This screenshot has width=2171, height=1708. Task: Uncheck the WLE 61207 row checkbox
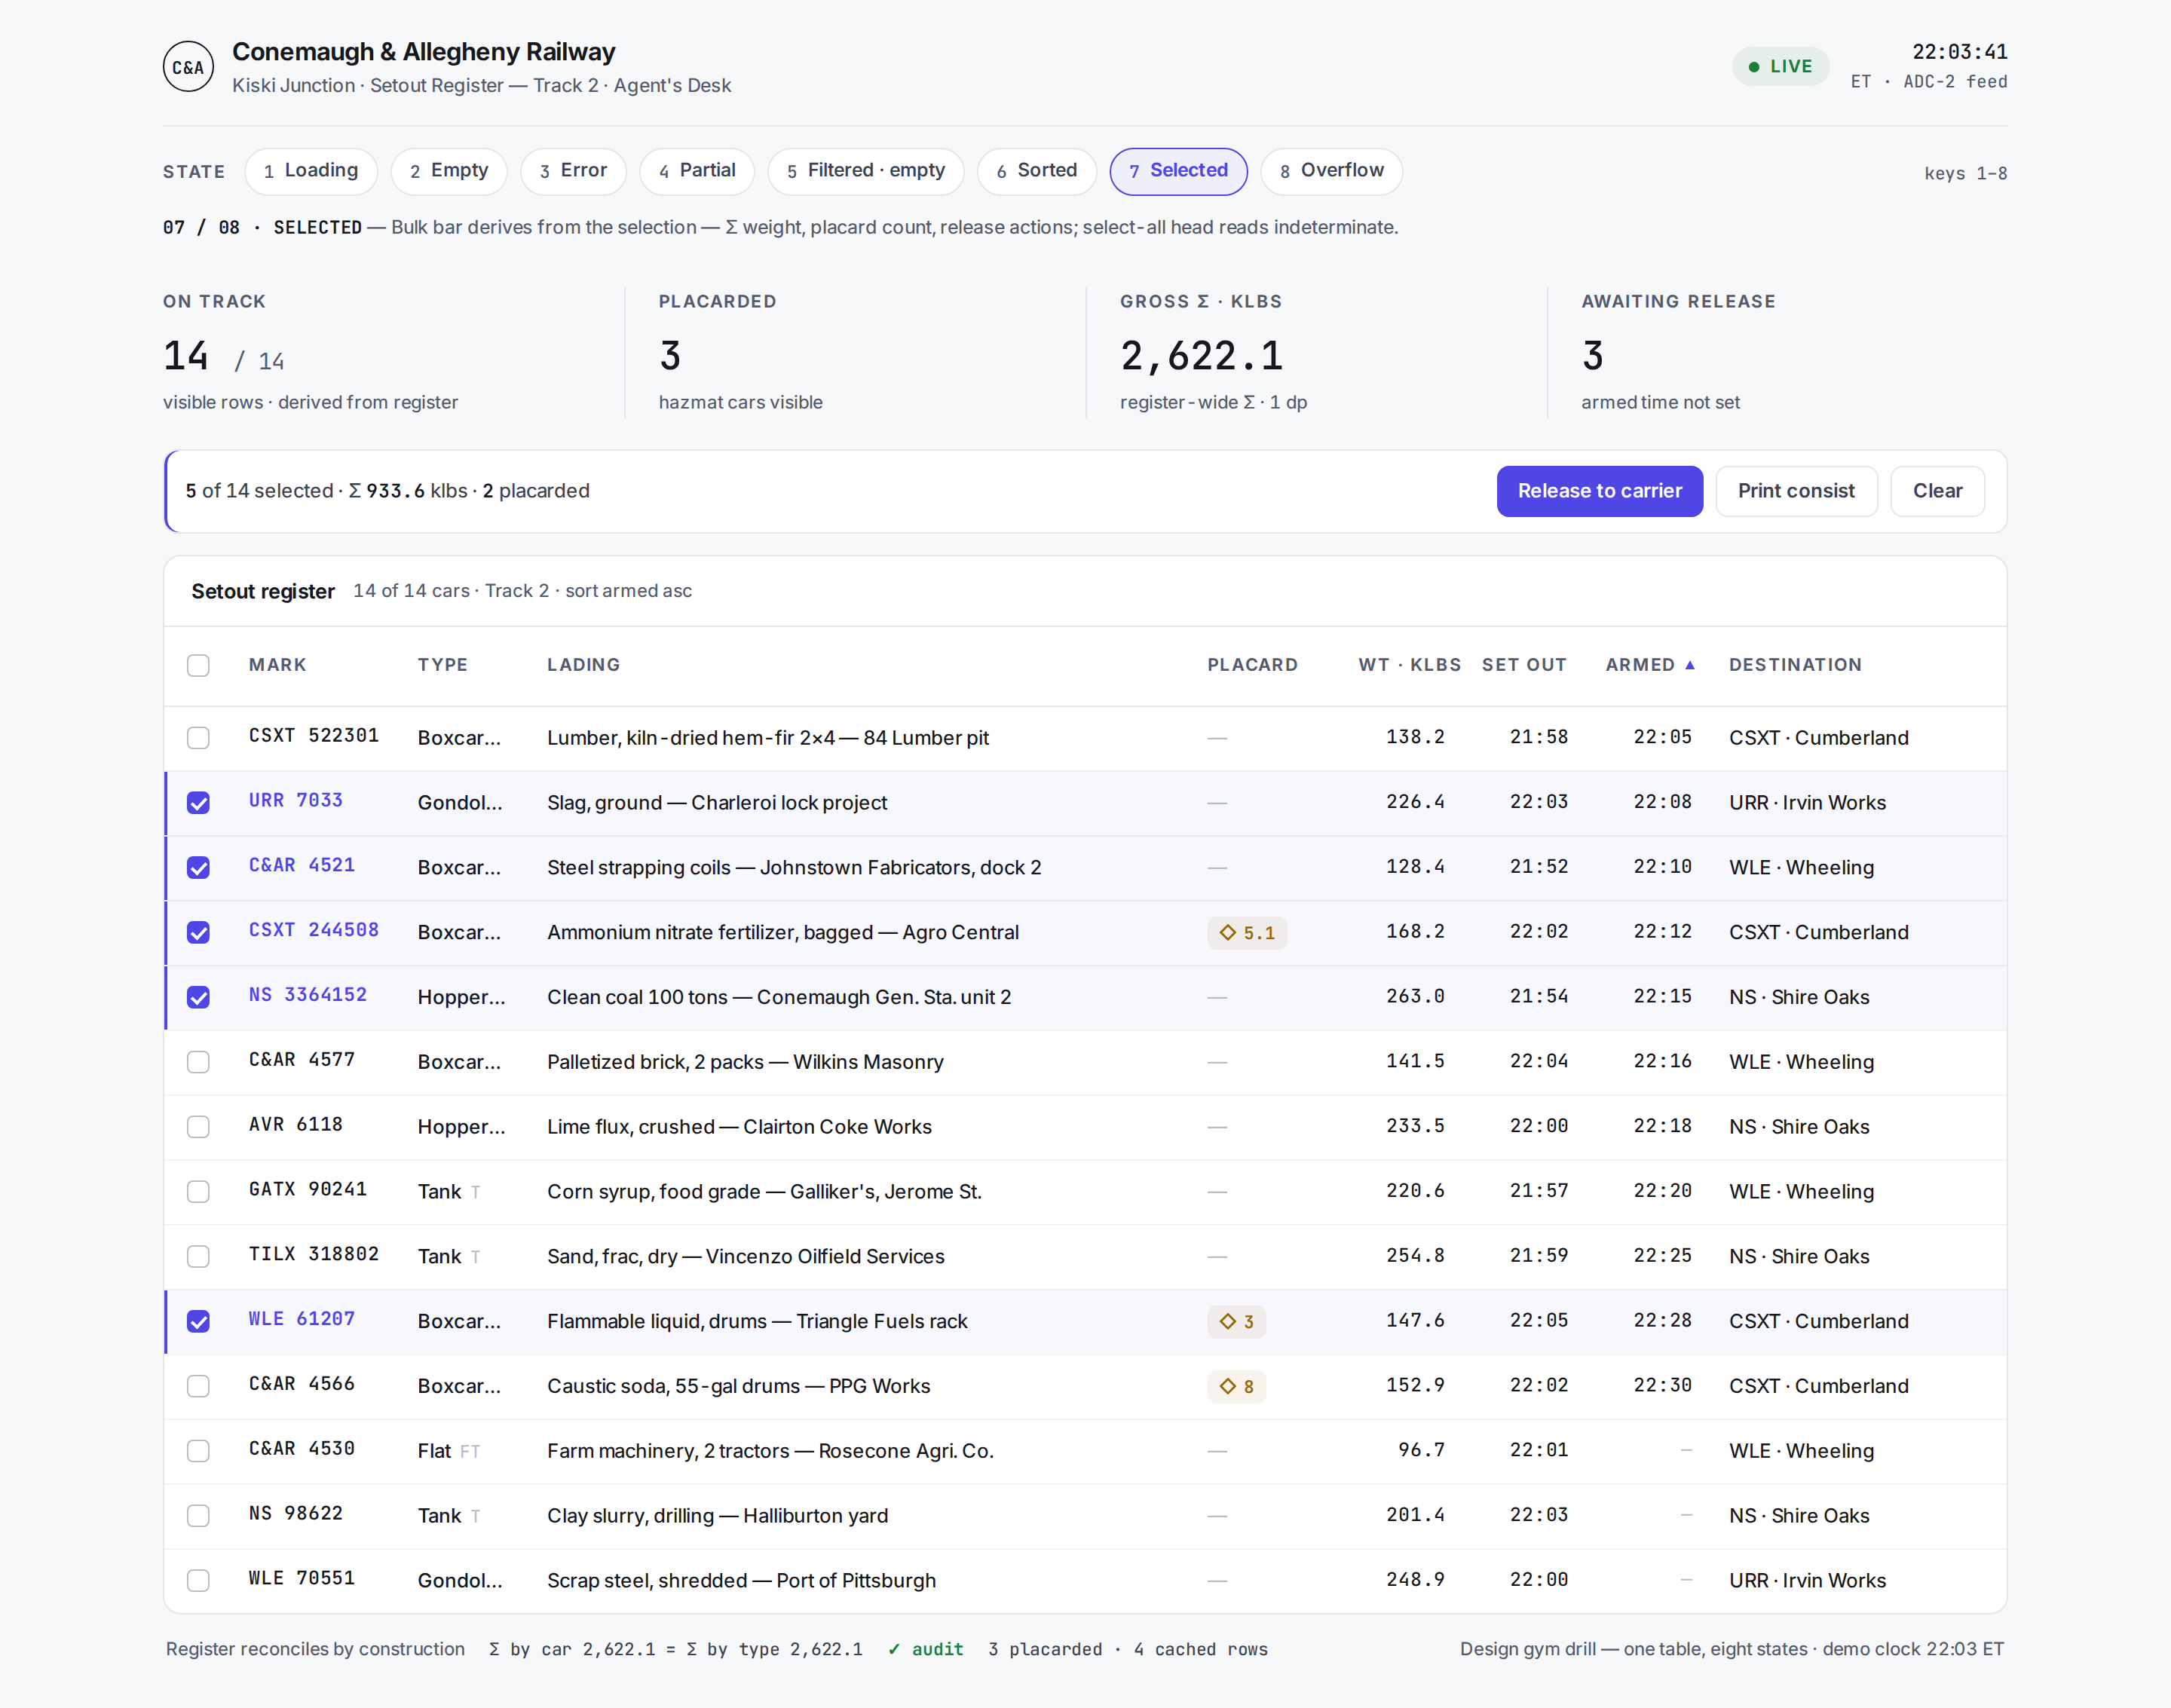198,1321
